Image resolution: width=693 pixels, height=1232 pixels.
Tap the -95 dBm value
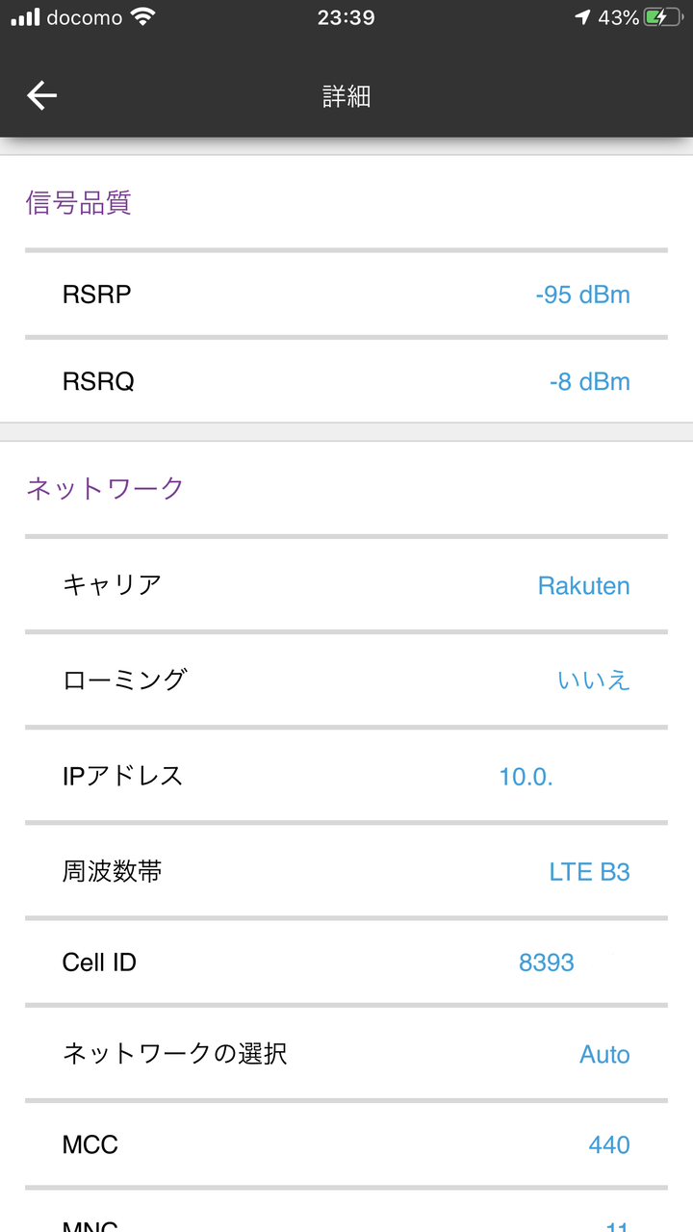tap(583, 295)
